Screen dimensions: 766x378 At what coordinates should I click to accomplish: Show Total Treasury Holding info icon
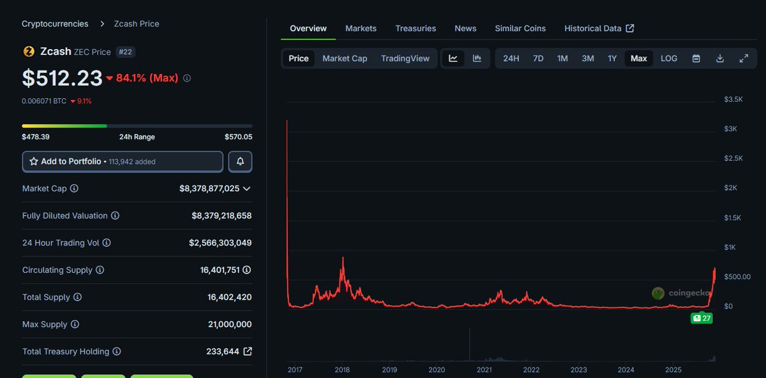(x=117, y=351)
